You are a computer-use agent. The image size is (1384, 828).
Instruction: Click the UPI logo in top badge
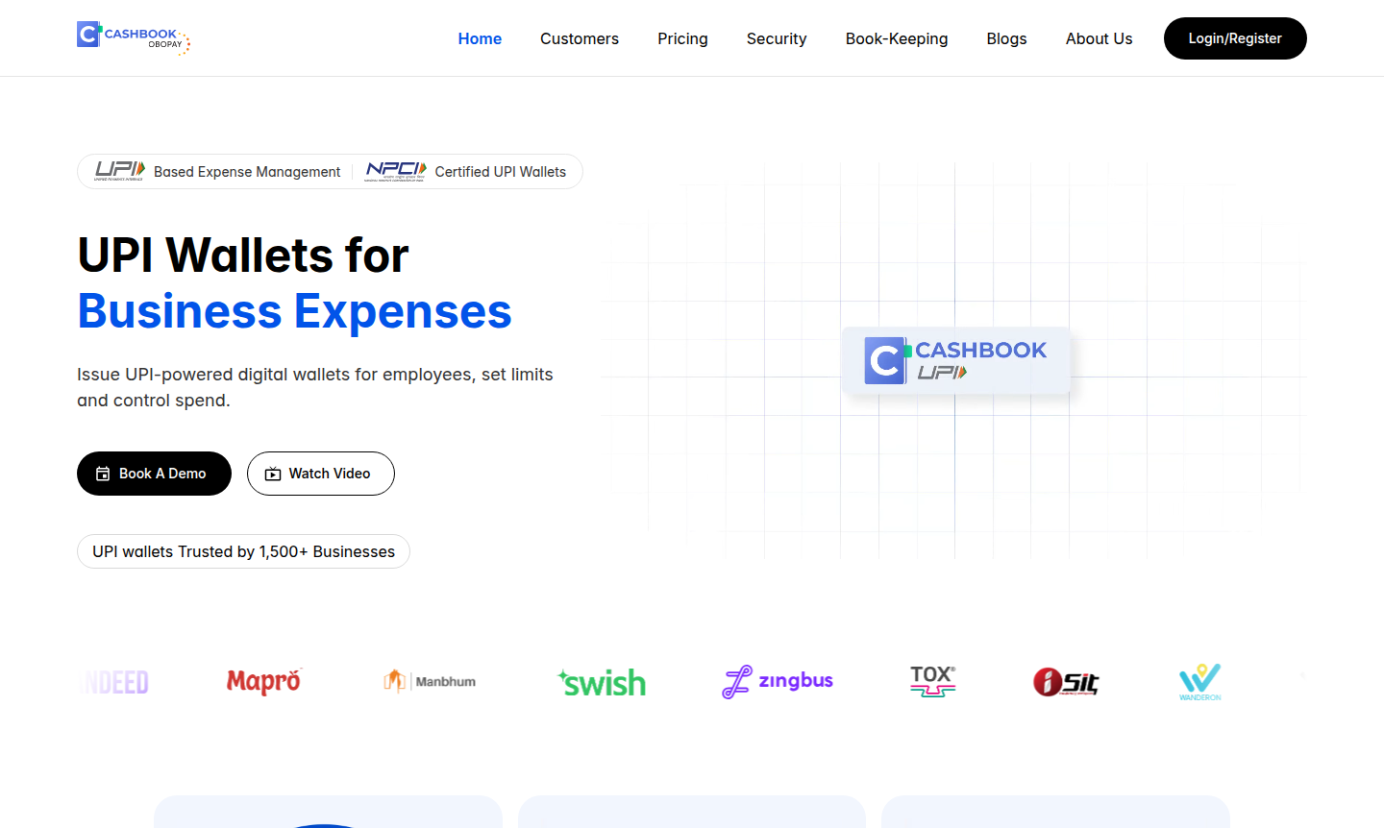[x=119, y=171]
